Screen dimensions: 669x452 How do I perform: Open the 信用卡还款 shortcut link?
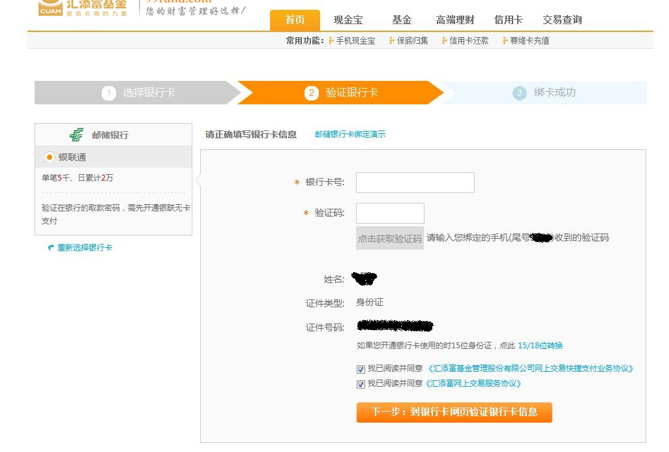[x=468, y=40]
